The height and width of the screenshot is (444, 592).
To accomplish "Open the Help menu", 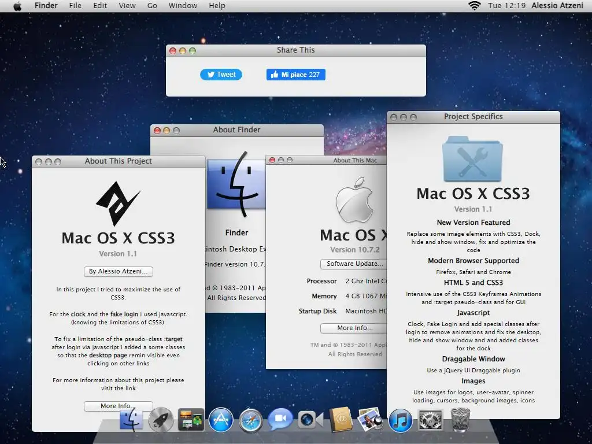I will tap(217, 6).
